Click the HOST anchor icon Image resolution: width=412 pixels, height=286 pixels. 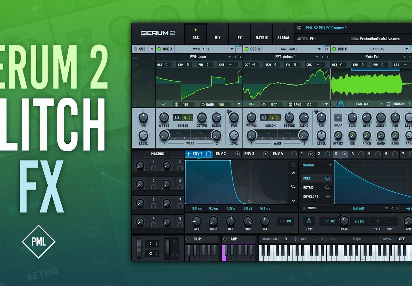coord(309,221)
